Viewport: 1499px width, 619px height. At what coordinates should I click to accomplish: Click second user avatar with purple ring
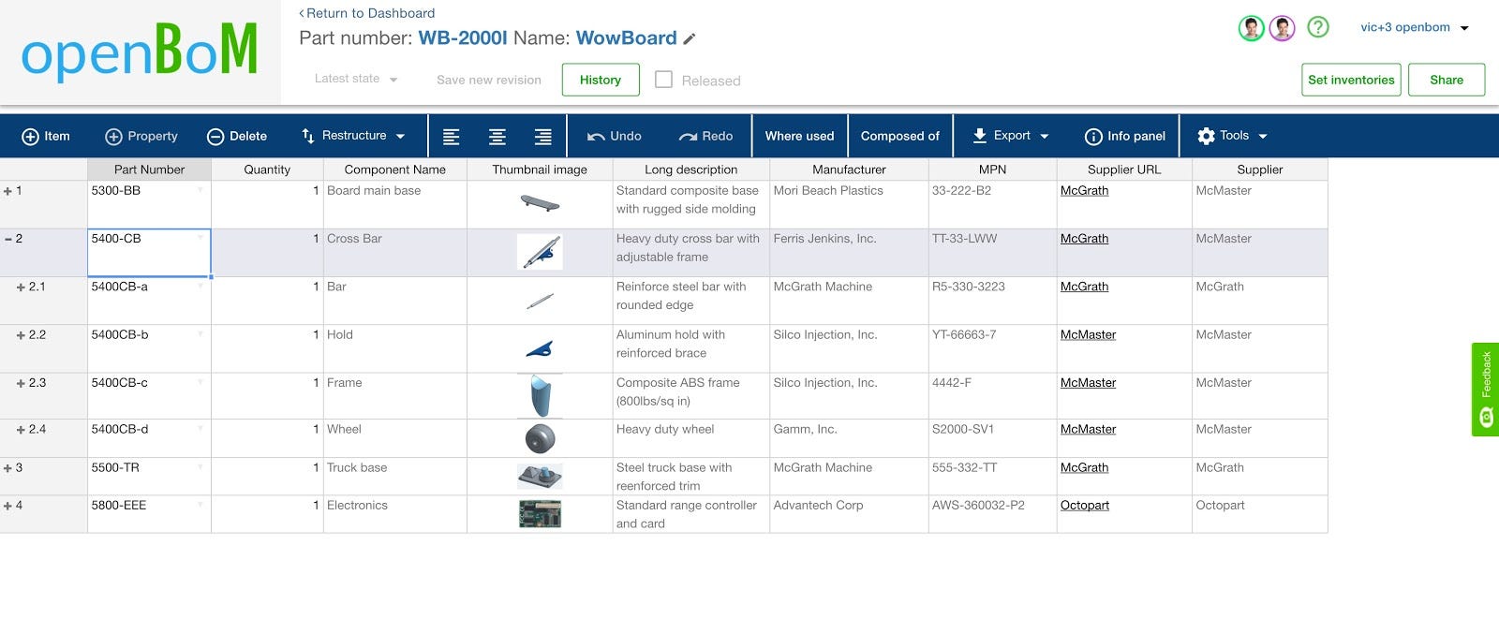(x=1283, y=28)
